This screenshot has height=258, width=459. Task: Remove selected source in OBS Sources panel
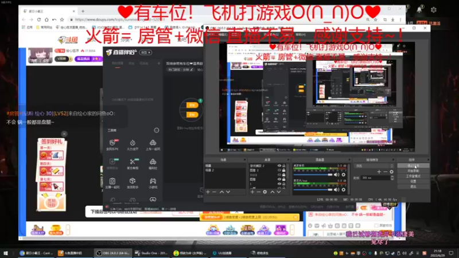(259, 192)
